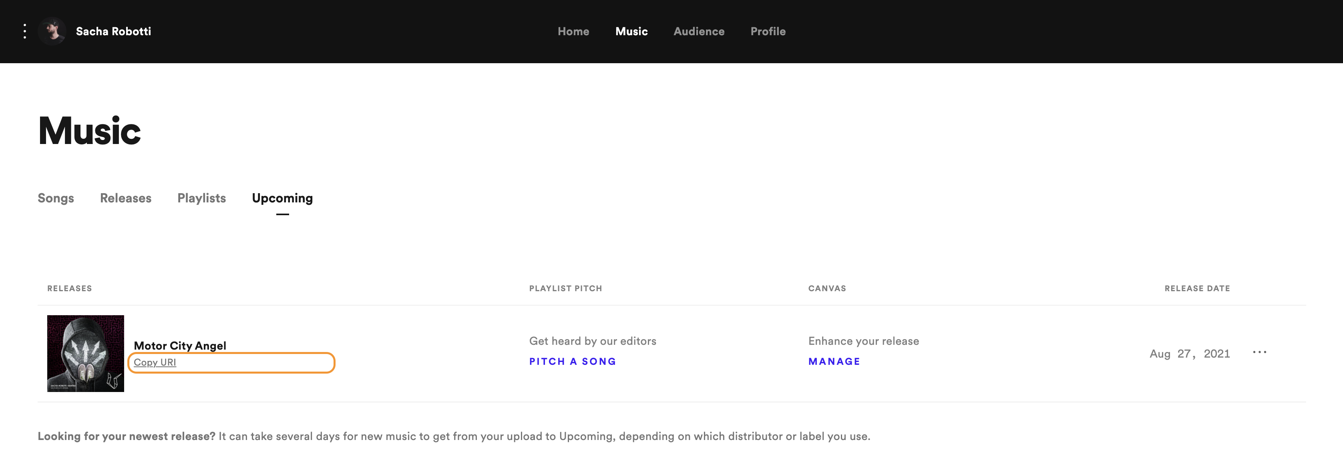The image size is (1343, 472).
Task: Switch to the Playlists tab
Action: click(201, 198)
